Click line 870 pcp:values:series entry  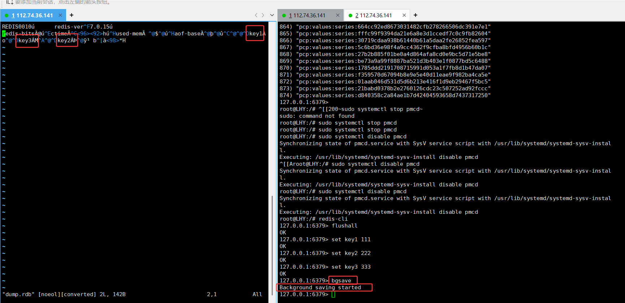(x=385, y=68)
